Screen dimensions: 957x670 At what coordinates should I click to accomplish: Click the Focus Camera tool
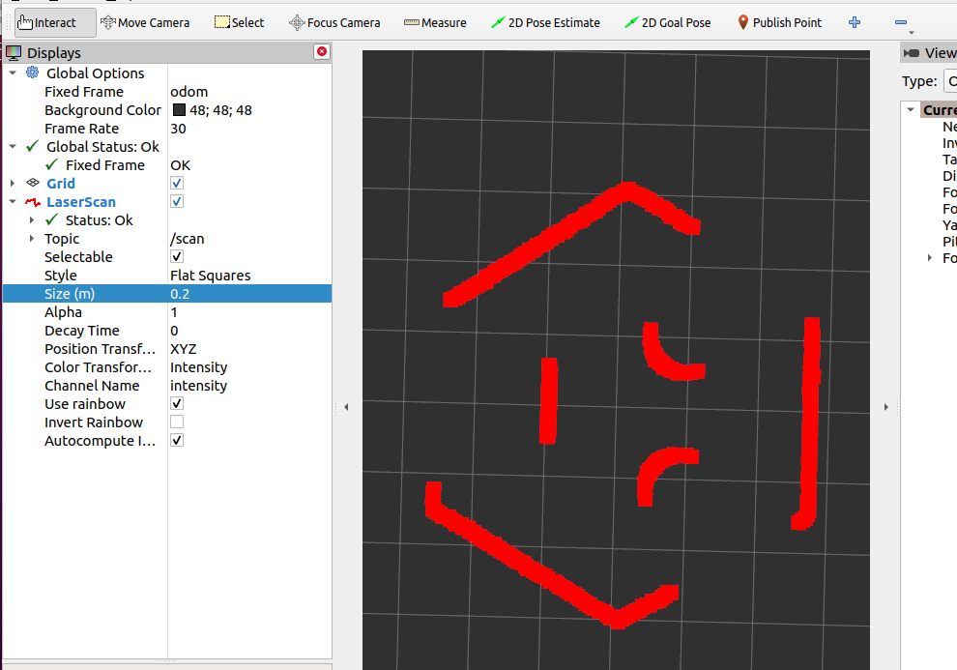(x=334, y=22)
